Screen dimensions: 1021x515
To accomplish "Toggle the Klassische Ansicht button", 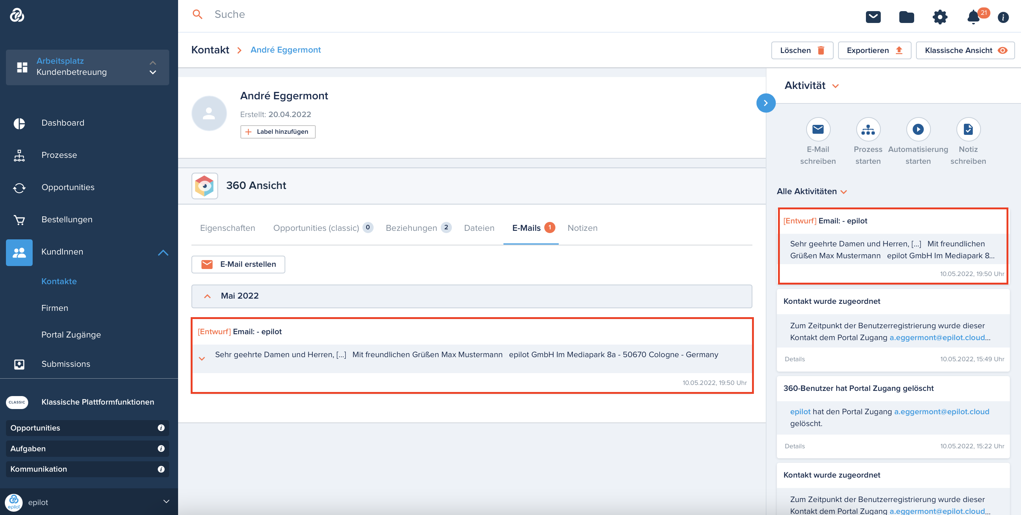I will 965,50.
